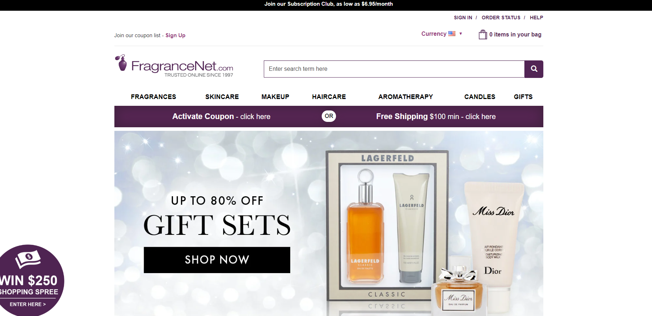Focus the search term input field
652x316 pixels.
pyautogui.click(x=394, y=69)
